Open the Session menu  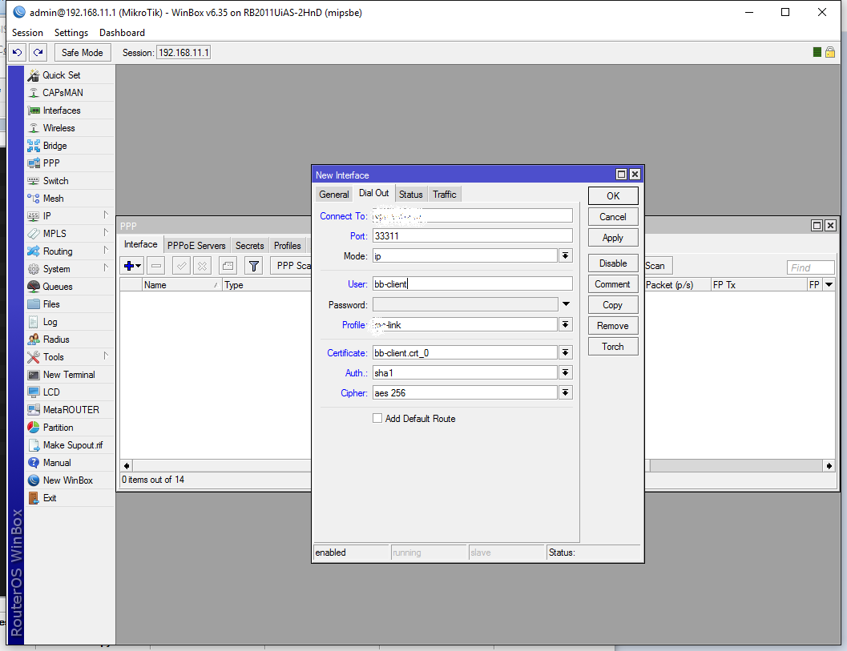(27, 33)
